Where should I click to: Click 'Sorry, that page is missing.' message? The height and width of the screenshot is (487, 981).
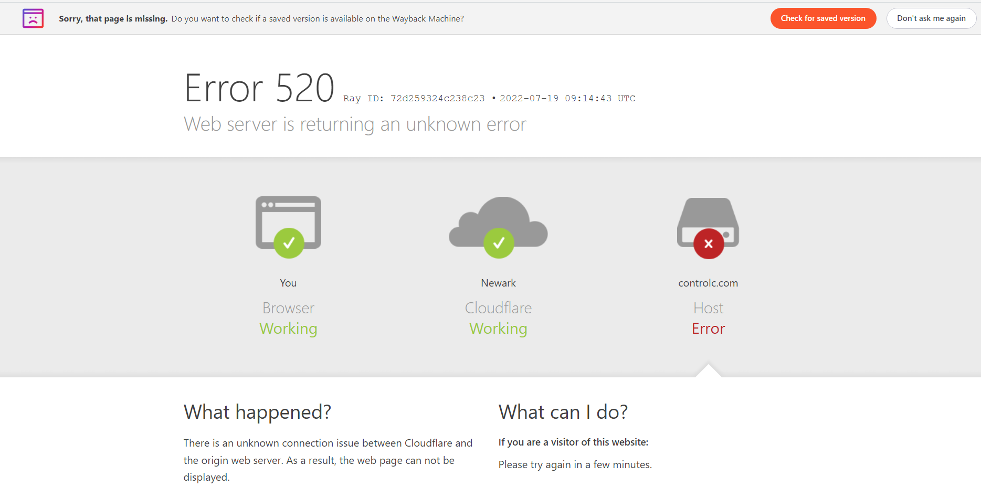pyautogui.click(x=113, y=18)
